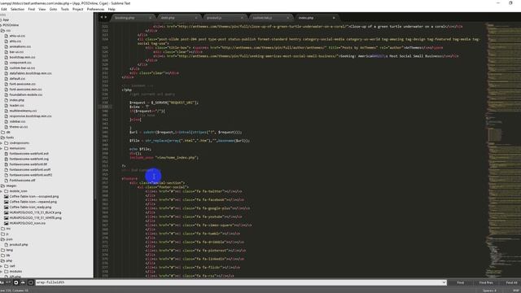
Task: Click the lib folder icon
Action: [x=3, y=255]
